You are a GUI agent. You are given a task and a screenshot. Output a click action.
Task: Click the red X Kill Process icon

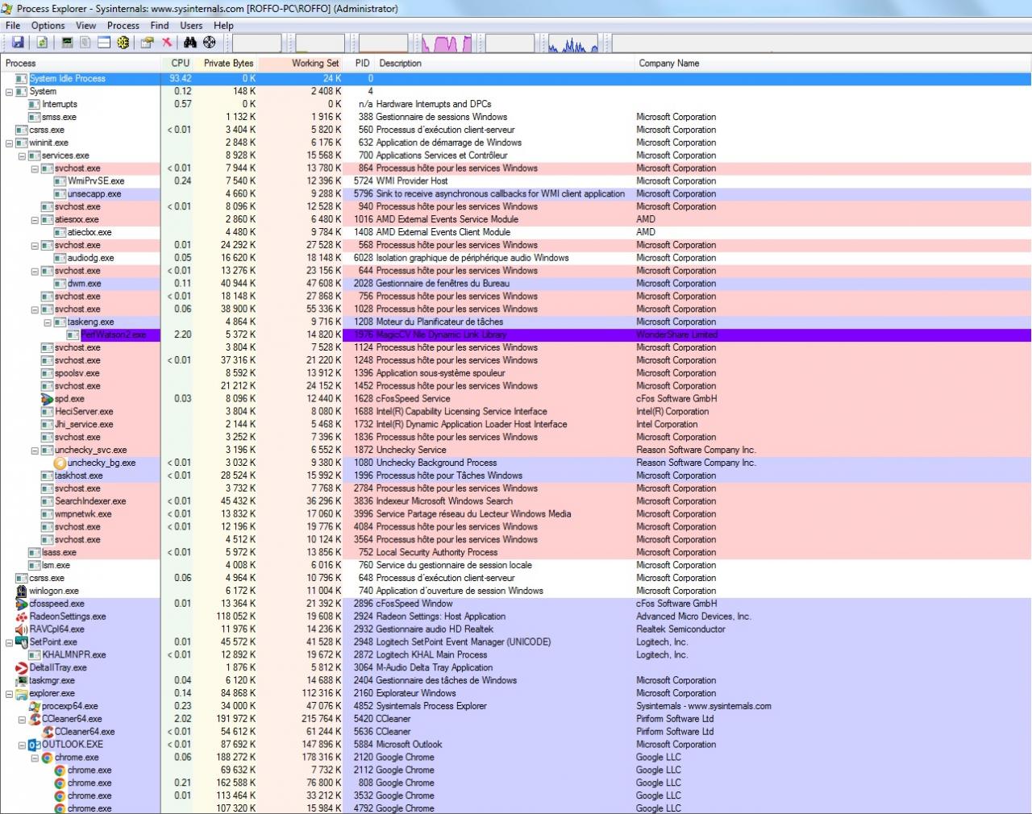pos(167,42)
